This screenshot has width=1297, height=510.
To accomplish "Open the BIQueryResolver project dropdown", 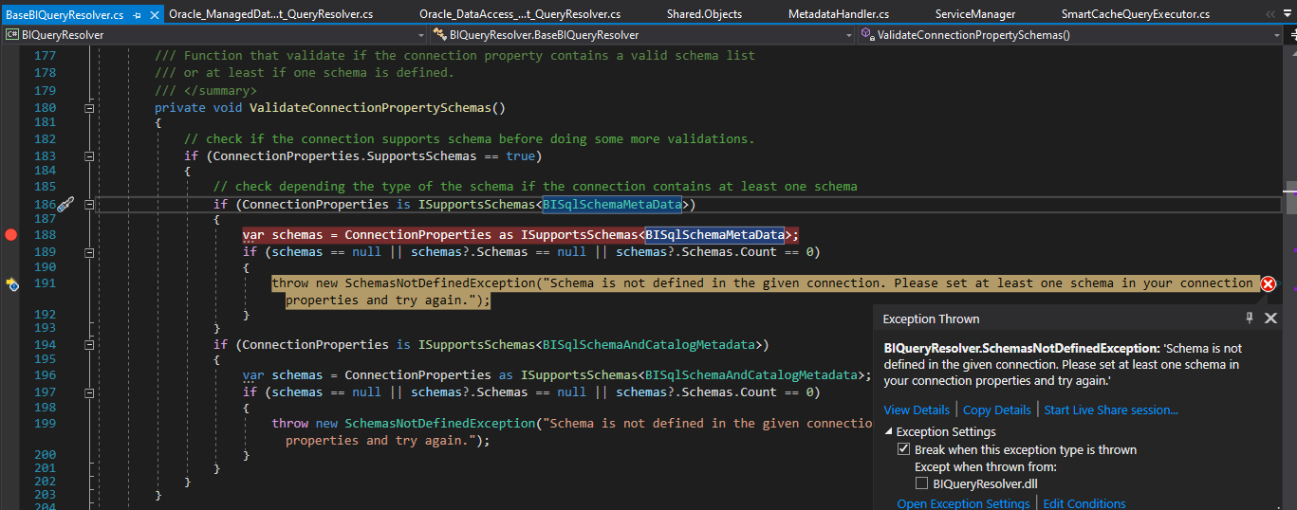I will click(x=420, y=35).
